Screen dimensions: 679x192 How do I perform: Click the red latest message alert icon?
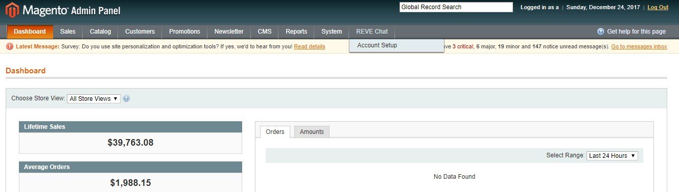[10, 46]
